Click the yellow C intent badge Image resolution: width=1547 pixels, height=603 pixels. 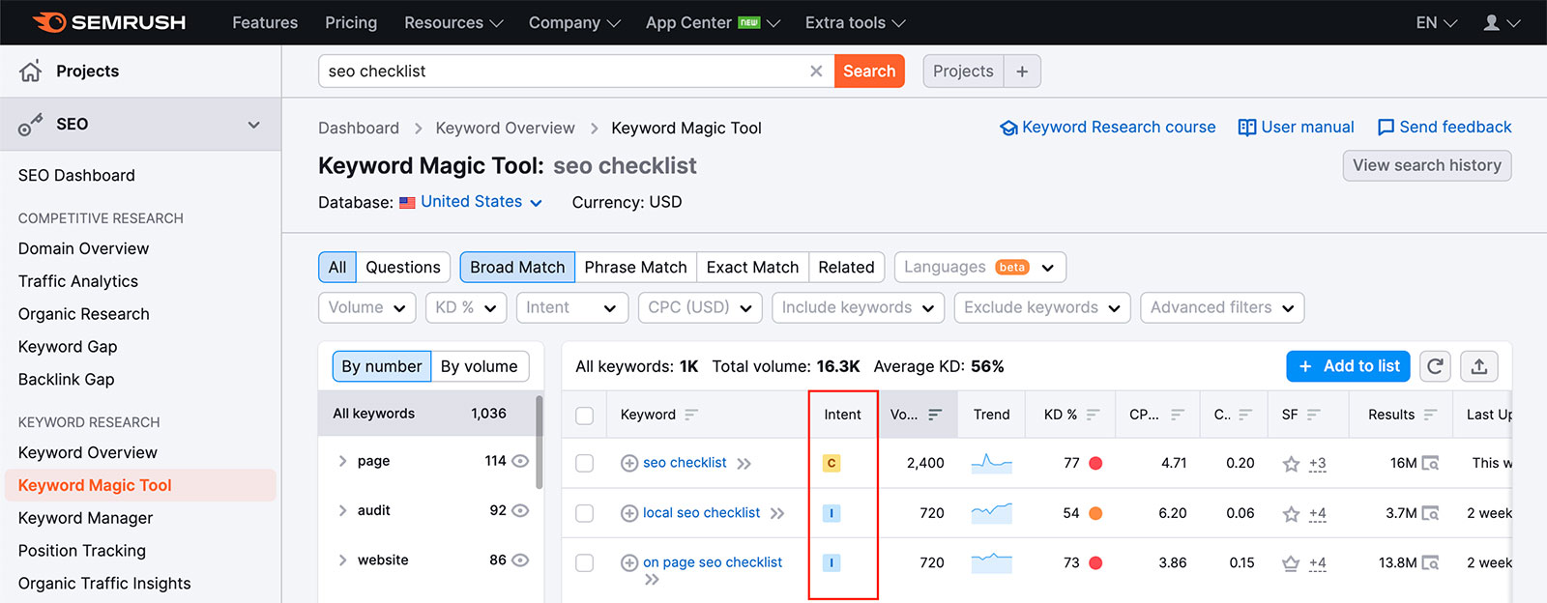(x=832, y=463)
